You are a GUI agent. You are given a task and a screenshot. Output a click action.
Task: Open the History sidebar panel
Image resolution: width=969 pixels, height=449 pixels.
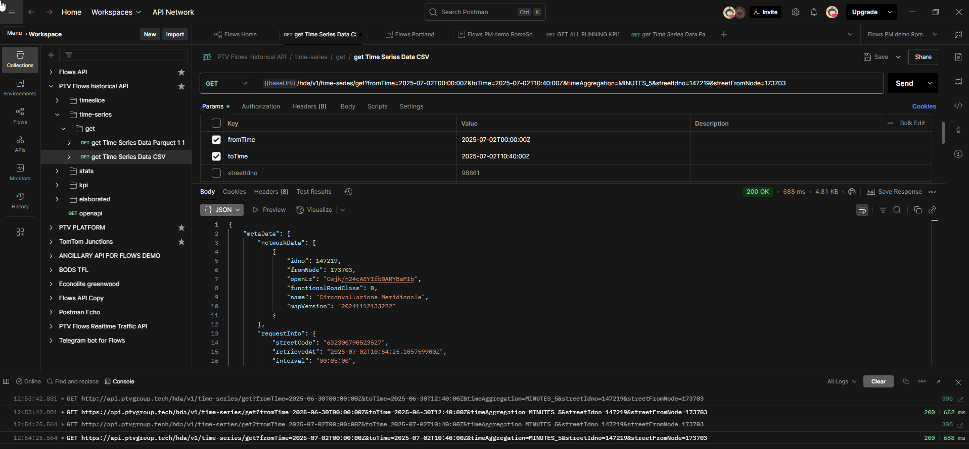tap(20, 201)
